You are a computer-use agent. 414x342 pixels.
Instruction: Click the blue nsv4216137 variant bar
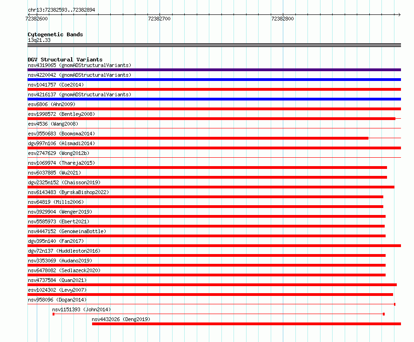pyautogui.click(x=214, y=99)
